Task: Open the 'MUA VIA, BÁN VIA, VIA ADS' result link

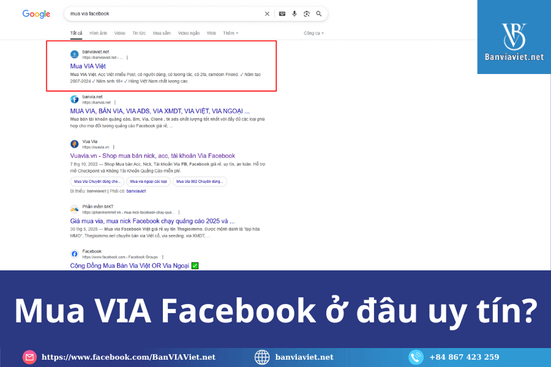Action: click(x=160, y=111)
